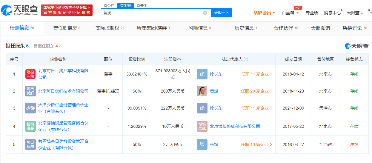Select 担任股东 5 section heading
The width and height of the screenshot is (372, 163).
click(17, 46)
